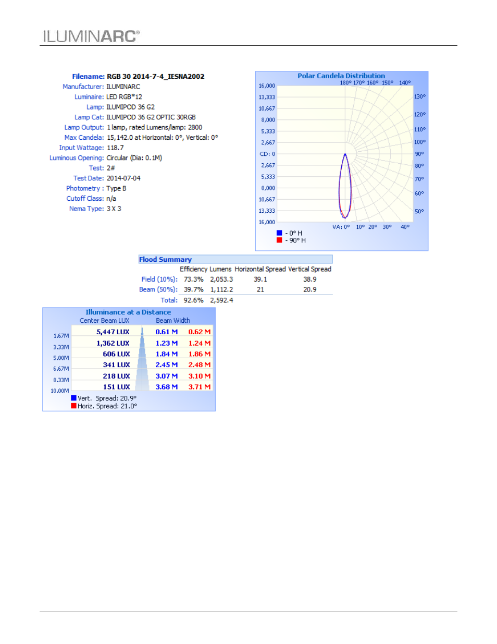The height and width of the screenshot is (644, 497).
Task: Select the filename RGB 30 2014-7-4_IESNA2002
Action: (x=155, y=77)
